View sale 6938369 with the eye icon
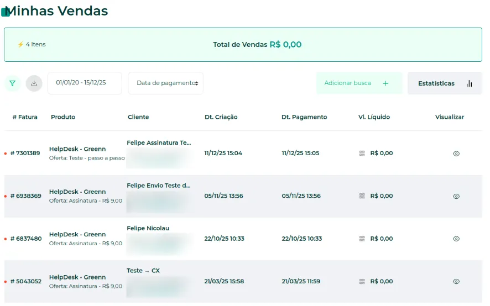Viewport: 490px width, 306px height. pos(456,197)
